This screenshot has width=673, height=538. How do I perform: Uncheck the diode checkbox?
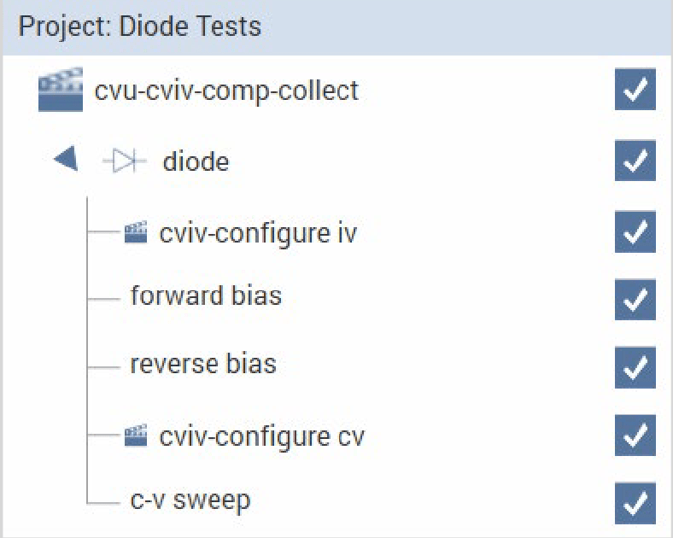point(635,161)
